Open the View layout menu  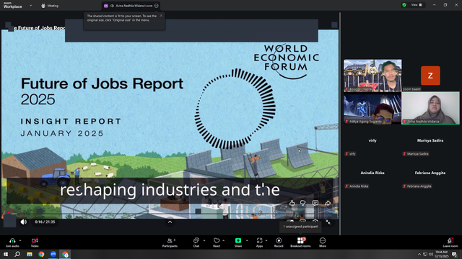click(417, 5)
